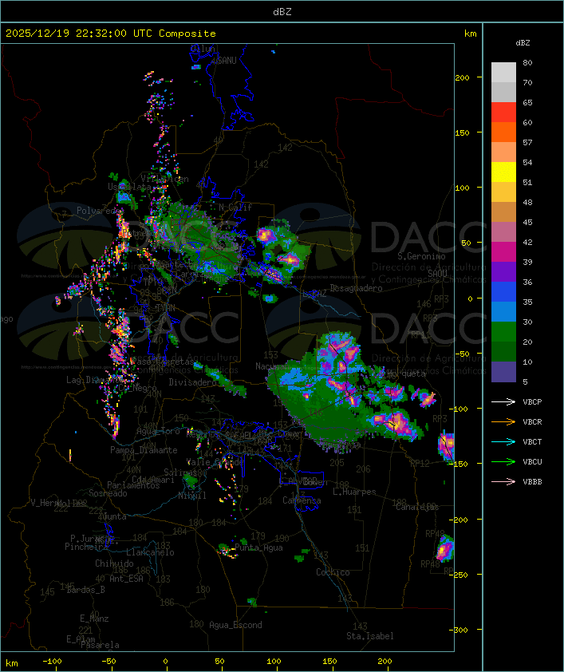Select the light orange 54-57 dBZ swatch
The image size is (564, 672).
tap(503, 152)
